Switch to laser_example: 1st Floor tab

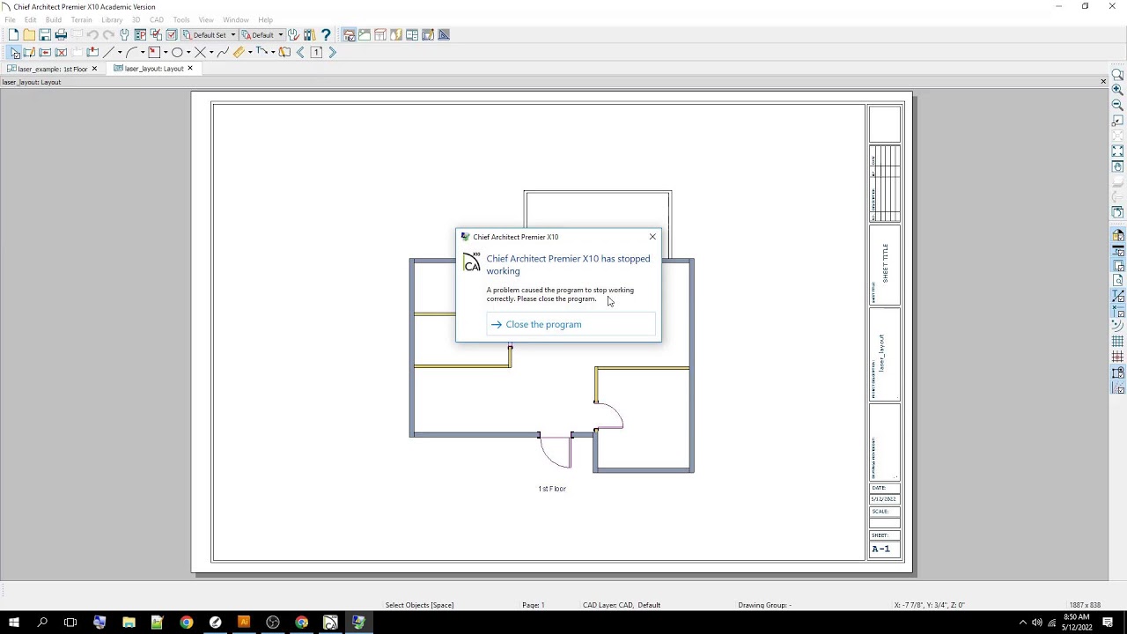click(52, 69)
